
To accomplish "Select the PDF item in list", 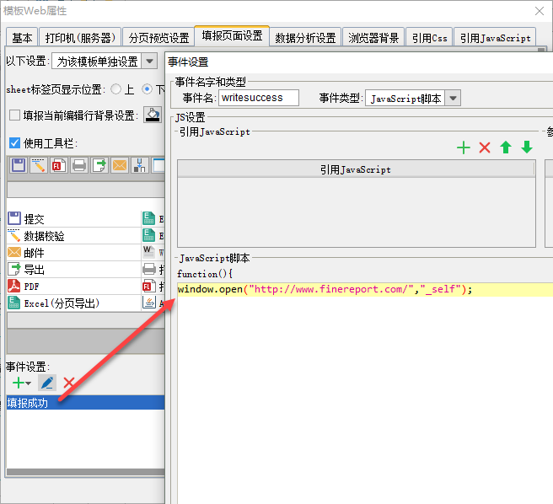I will (x=73, y=287).
